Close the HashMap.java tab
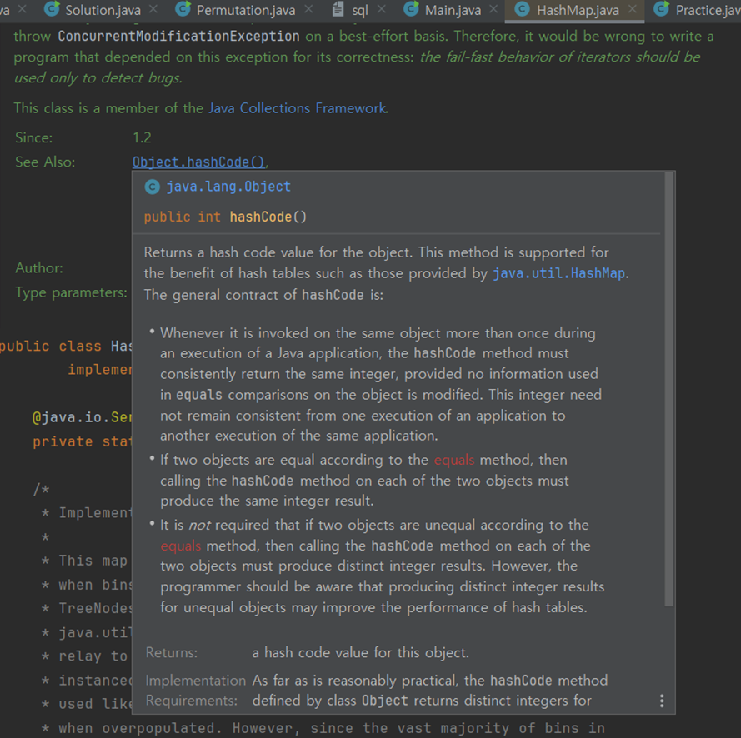This screenshot has width=741, height=738. [x=633, y=9]
